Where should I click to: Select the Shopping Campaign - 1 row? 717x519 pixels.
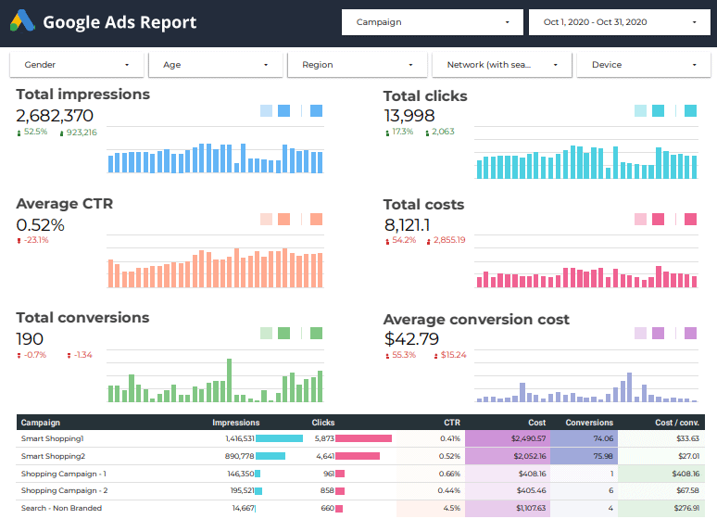tap(360, 474)
